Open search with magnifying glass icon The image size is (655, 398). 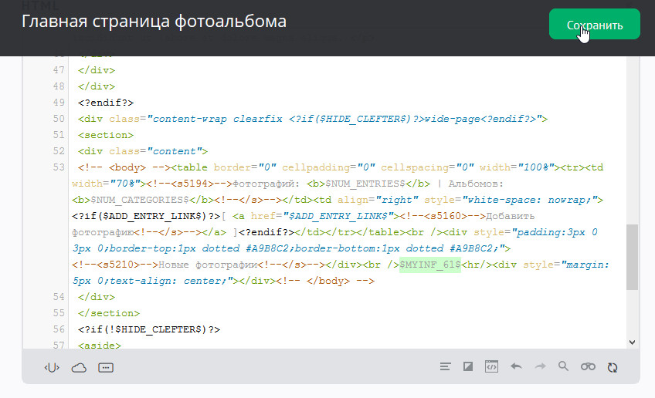coord(563,367)
